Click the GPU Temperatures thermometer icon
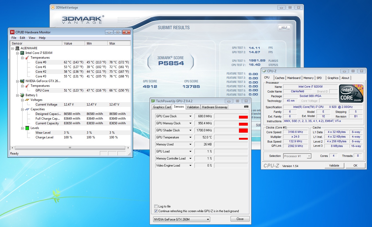 pos(27,86)
